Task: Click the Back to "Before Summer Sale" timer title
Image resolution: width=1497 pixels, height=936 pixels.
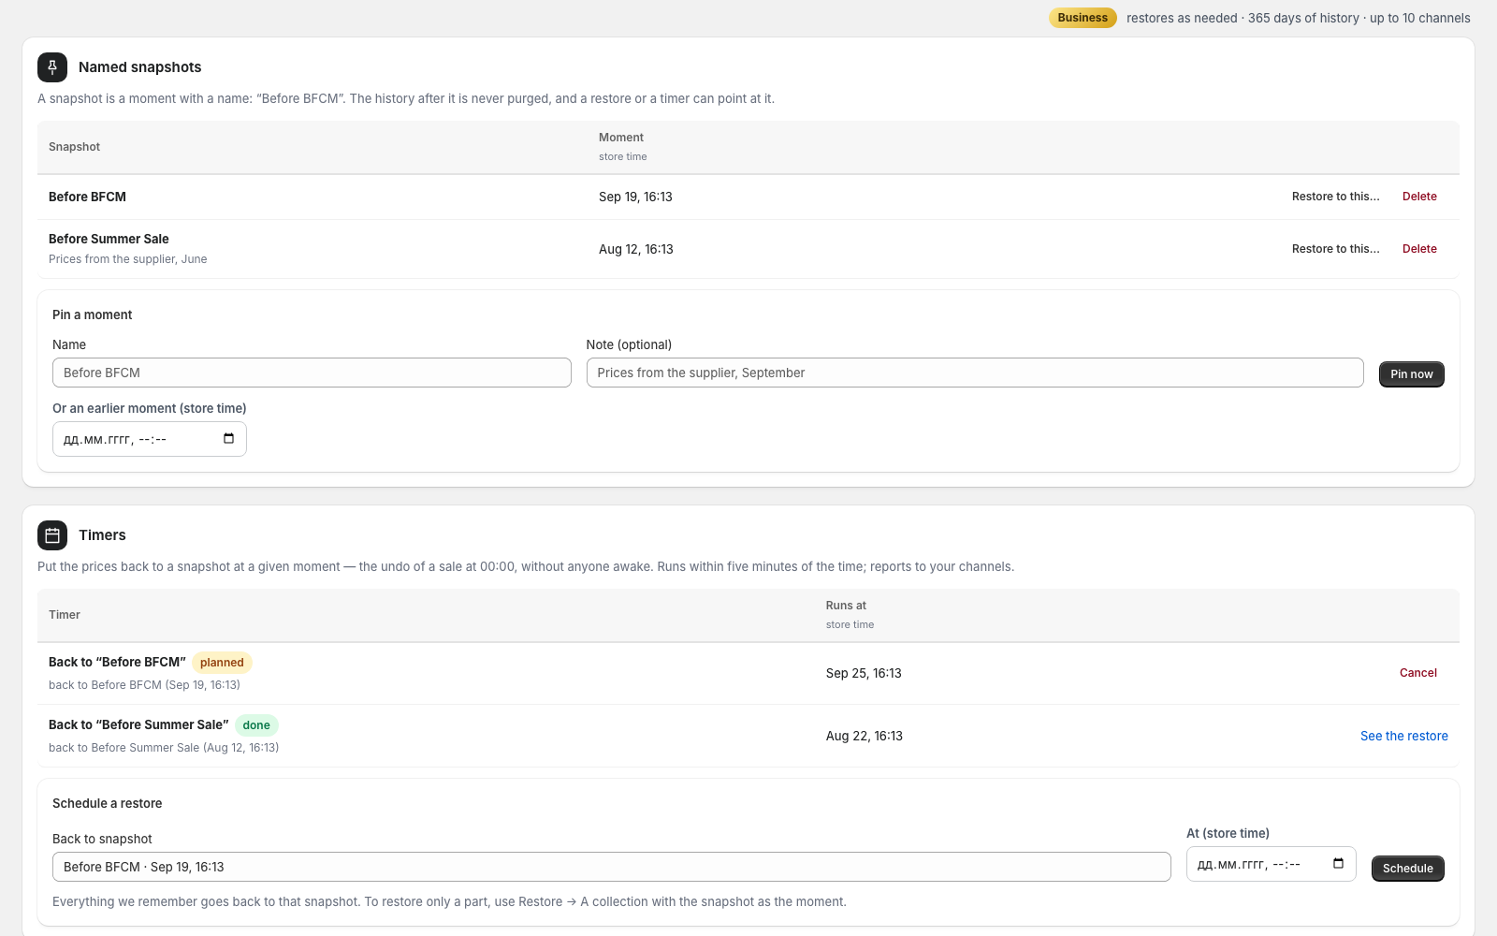Action: (138, 724)
